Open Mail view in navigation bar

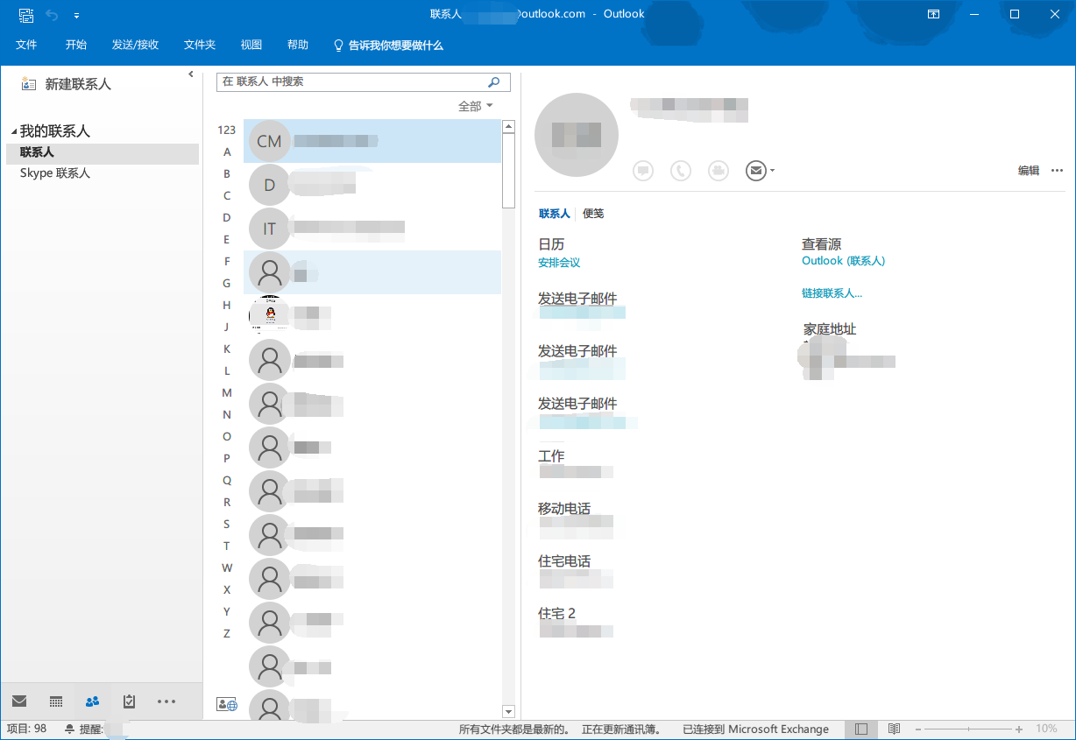click(19, 701)
